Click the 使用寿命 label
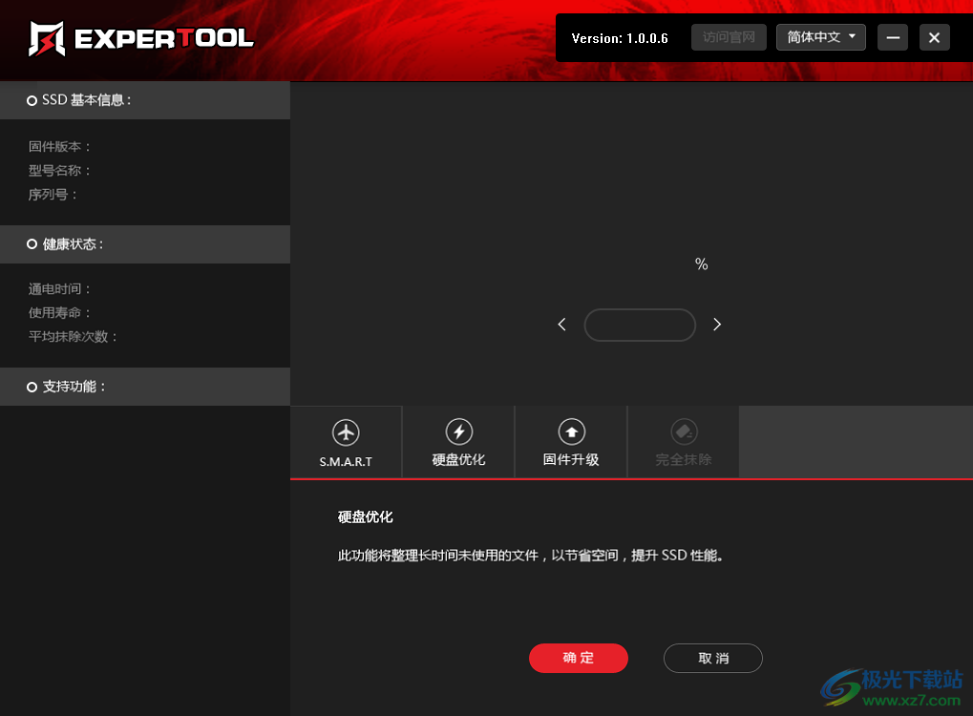 pos(59,313)
